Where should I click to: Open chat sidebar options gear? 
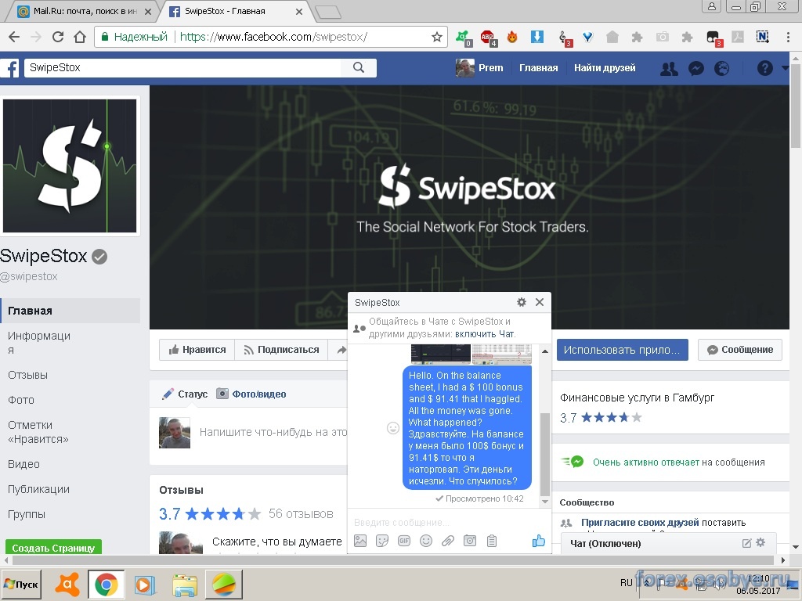coord(760,542)
